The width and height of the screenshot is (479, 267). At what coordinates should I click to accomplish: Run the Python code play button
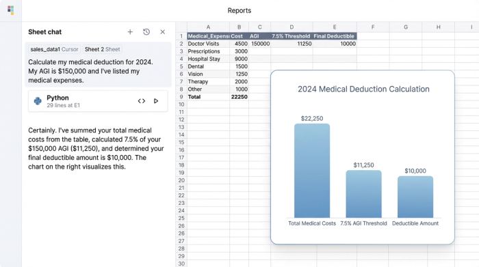156,101
